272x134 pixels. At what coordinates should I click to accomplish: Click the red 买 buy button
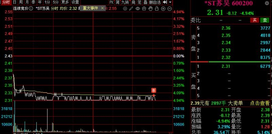[x=254, y=20]
